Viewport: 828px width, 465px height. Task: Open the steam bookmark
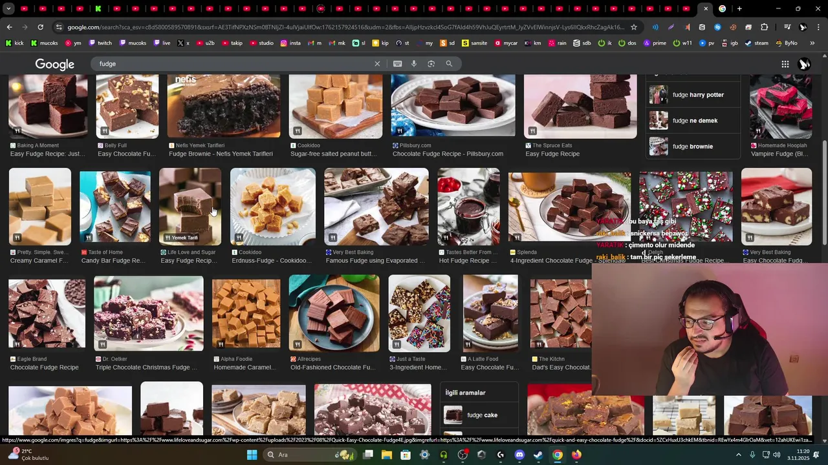(756, 43)
